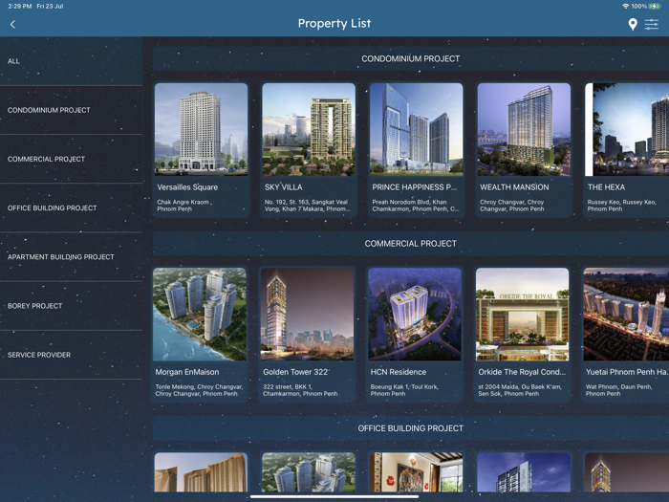Open Morgan EnMaison property image
The width and height of the screenshot is (669, 502).
point(200,315)
